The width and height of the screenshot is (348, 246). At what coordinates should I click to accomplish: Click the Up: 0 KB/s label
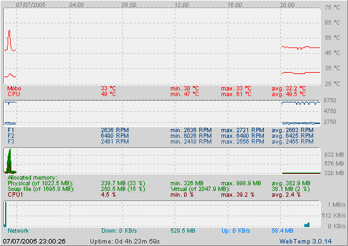point(236,231)
